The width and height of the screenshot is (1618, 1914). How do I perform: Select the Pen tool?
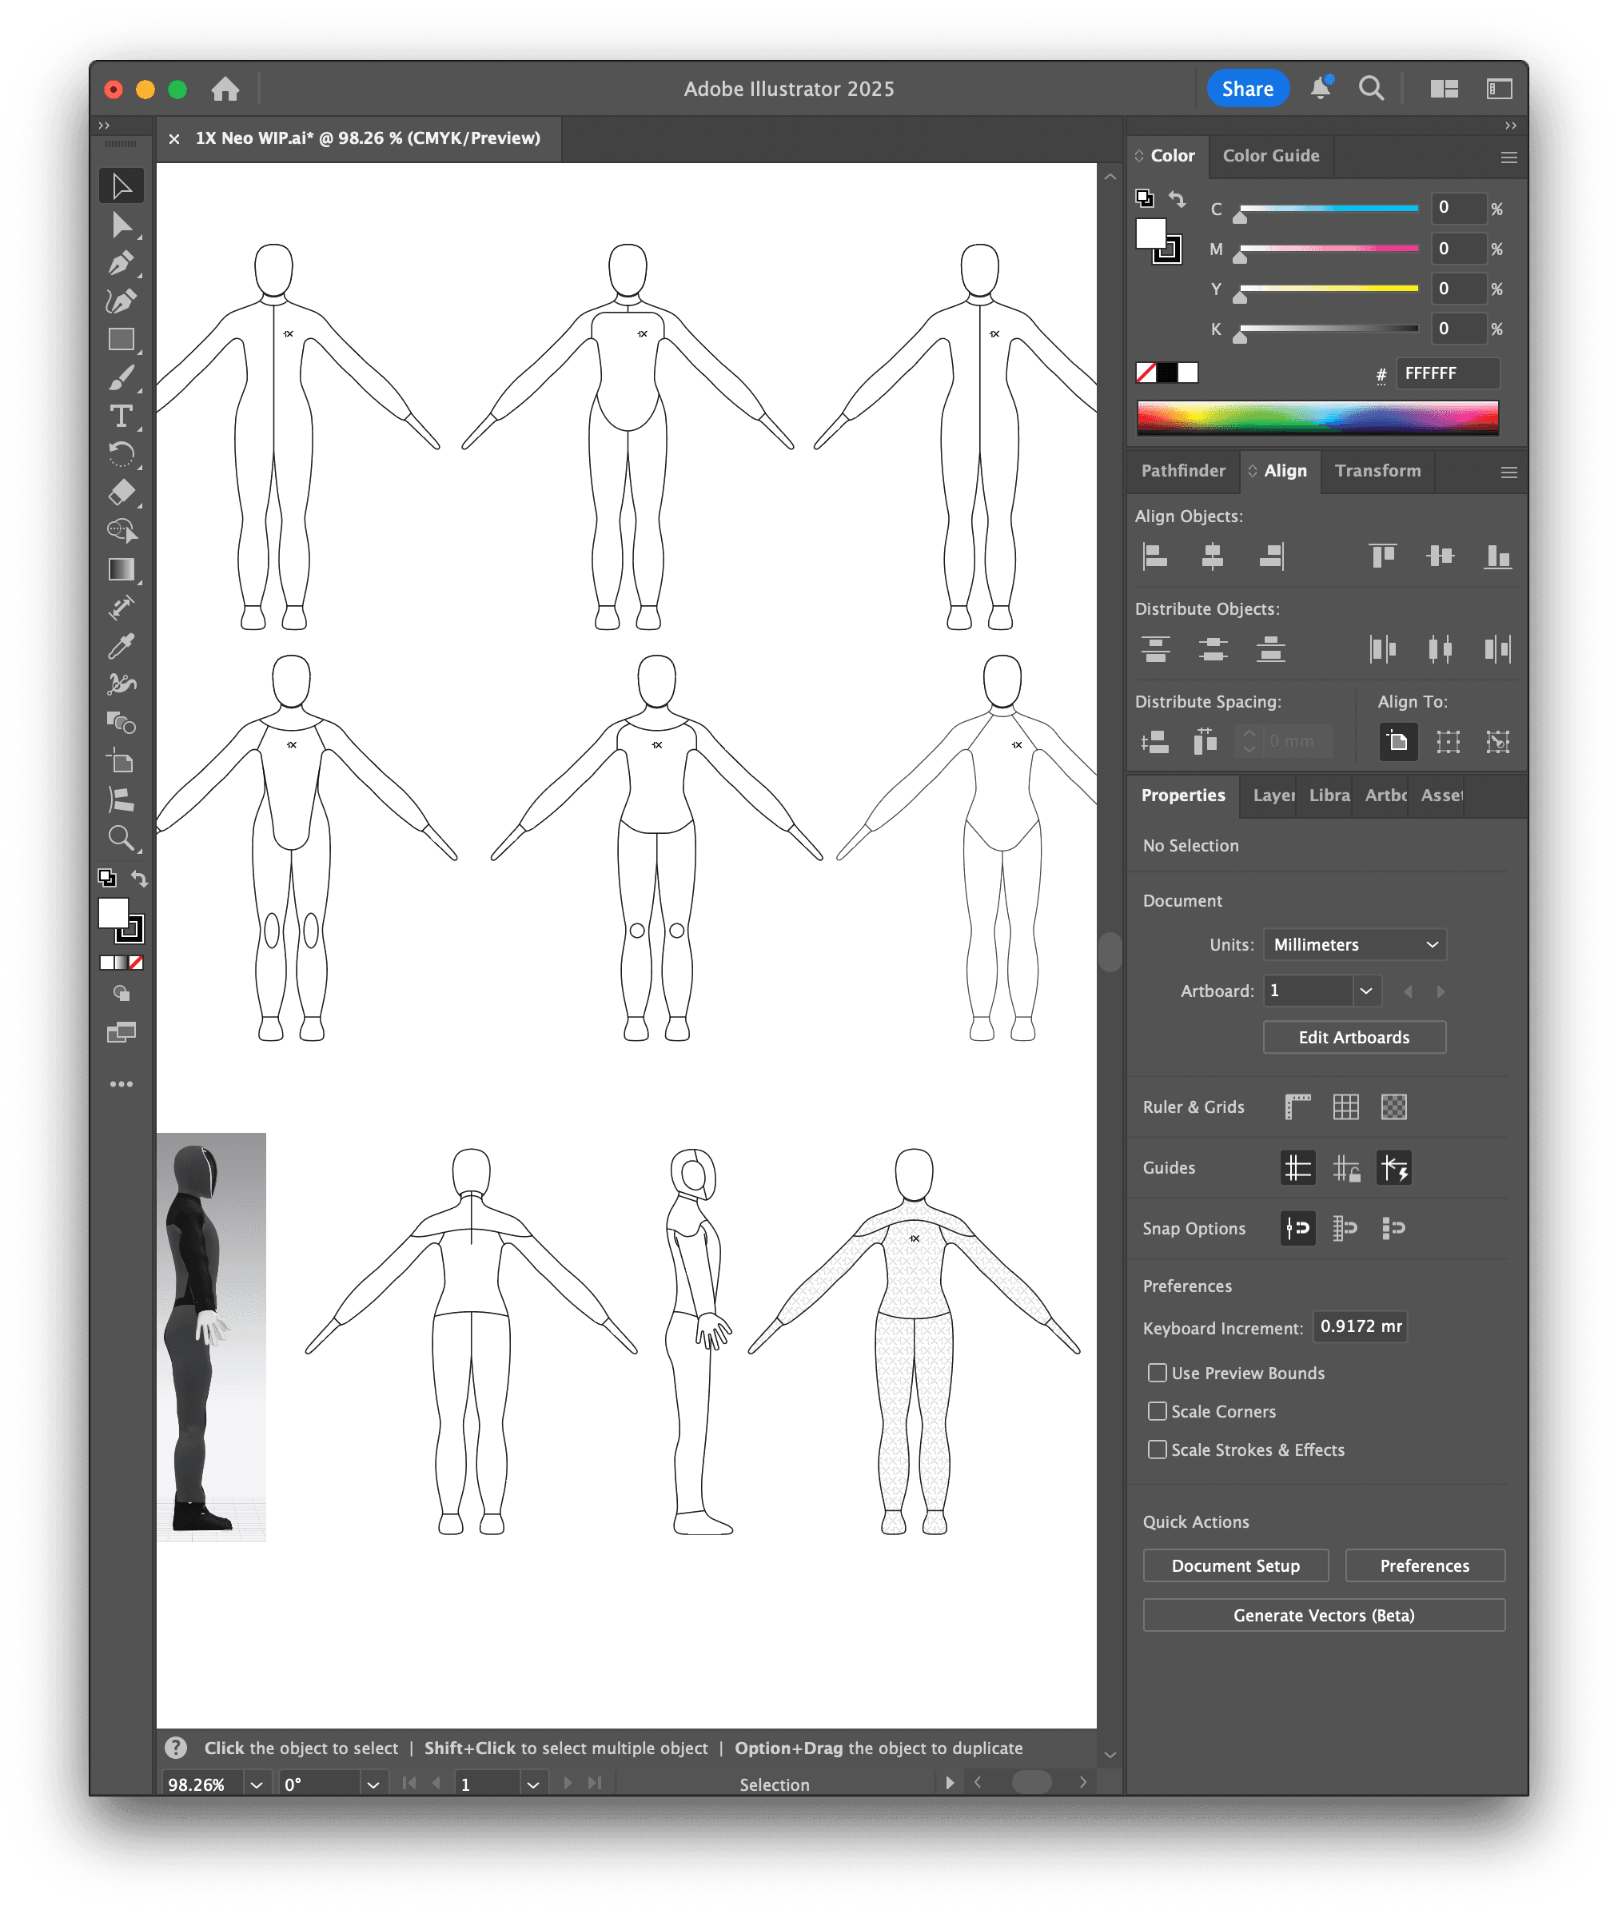click(121, 263)
